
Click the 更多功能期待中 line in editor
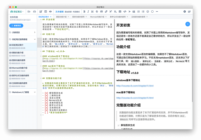55,112
